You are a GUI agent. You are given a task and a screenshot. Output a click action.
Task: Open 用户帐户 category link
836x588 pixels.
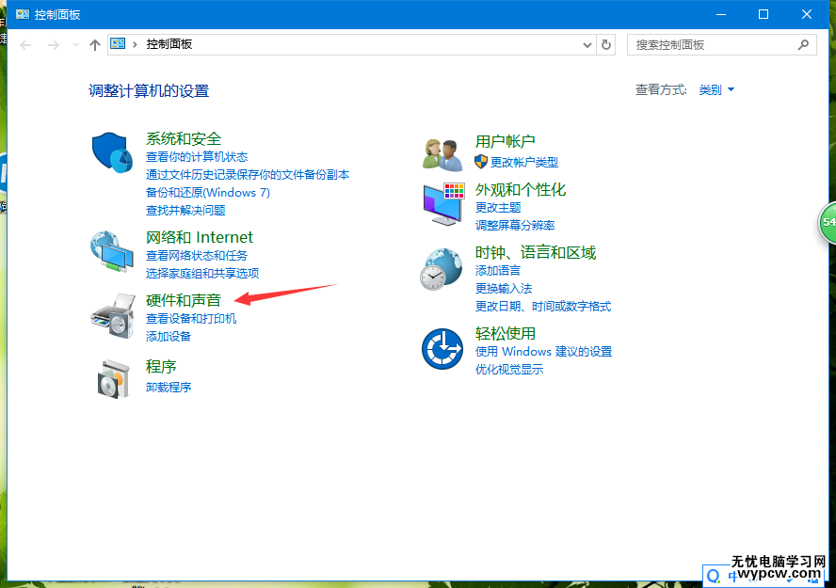[x=505, y=141]
